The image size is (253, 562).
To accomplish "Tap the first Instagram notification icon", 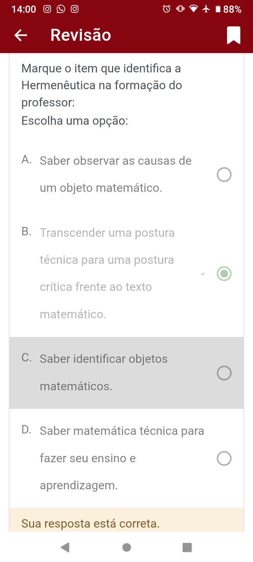I will pyautogui.click(x=47, y=9).
